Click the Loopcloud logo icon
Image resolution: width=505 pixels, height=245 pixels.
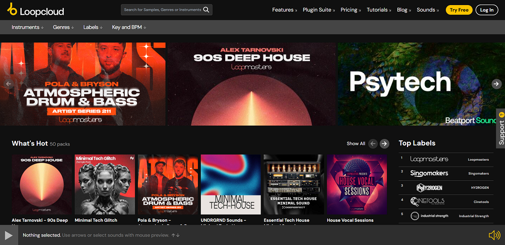[12, 9]
